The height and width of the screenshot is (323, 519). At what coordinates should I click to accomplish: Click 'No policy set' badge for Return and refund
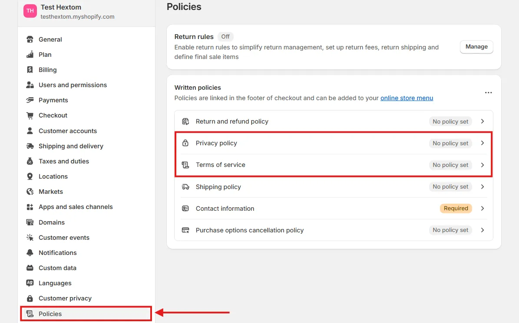450,121
